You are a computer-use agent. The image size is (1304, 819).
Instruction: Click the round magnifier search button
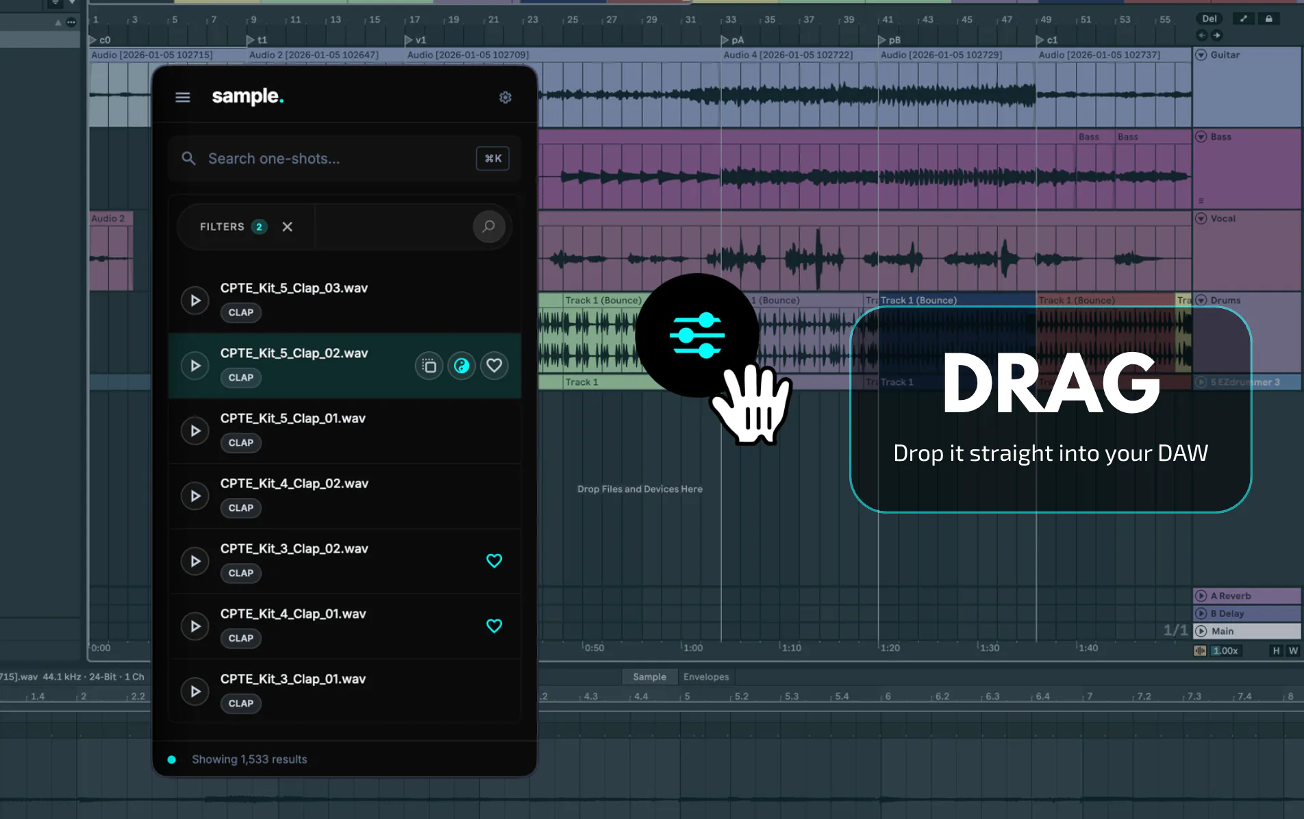click(x=488, y=226)
